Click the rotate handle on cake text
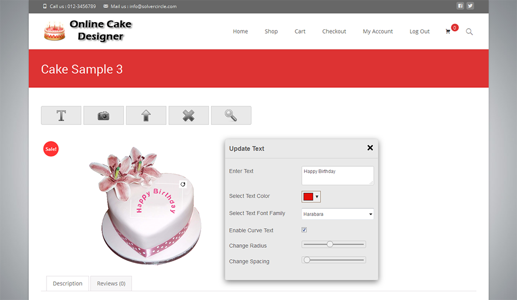This screenshot has height=300, width=517. pos(183,184)
